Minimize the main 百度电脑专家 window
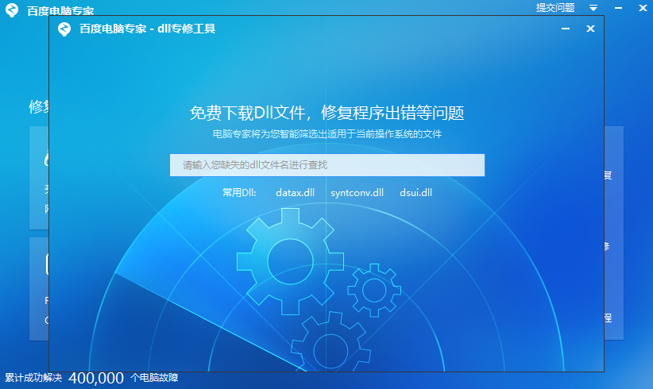Viewport: 653px width, 389px height. (x=618, y=8)
